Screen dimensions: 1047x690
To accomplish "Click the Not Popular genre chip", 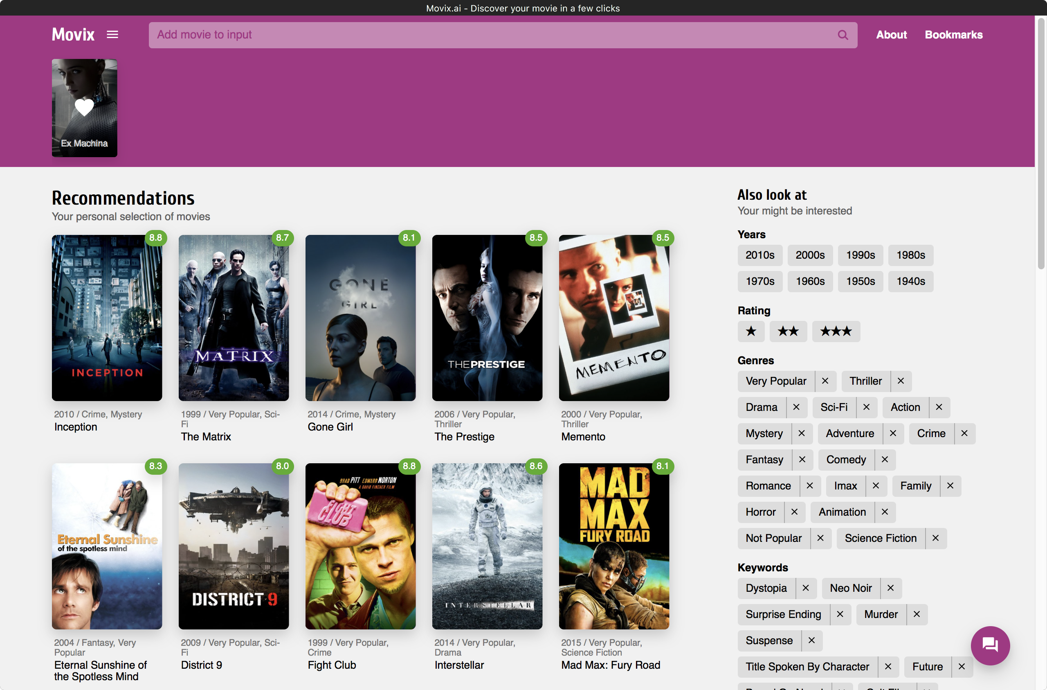I will point(773,538).
